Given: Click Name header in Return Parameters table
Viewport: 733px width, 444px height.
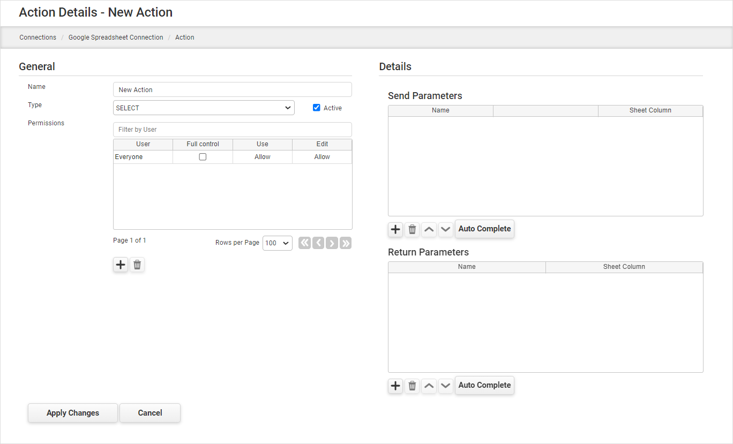Looking at the screenshot, I should 467,267.
